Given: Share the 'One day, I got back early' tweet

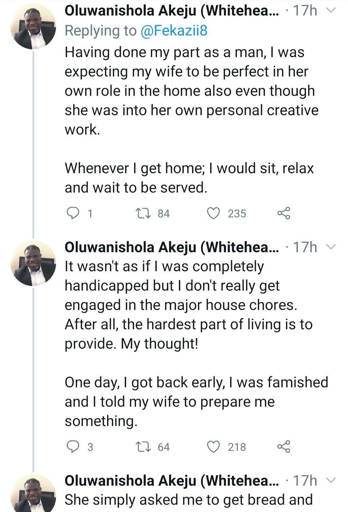Looking at the screenshot, I should [284, 447].
